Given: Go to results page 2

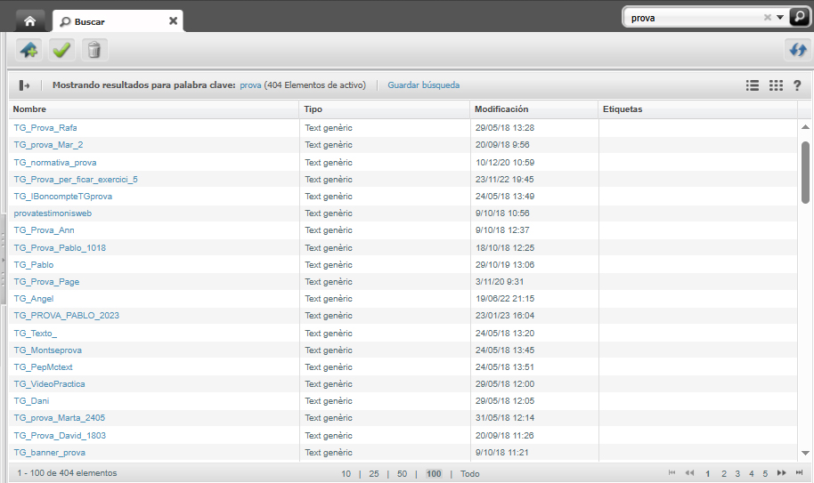Looking at the screenshot, I should click(723, 473).
